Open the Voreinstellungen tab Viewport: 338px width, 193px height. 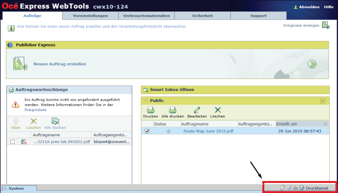click(90, 16)
